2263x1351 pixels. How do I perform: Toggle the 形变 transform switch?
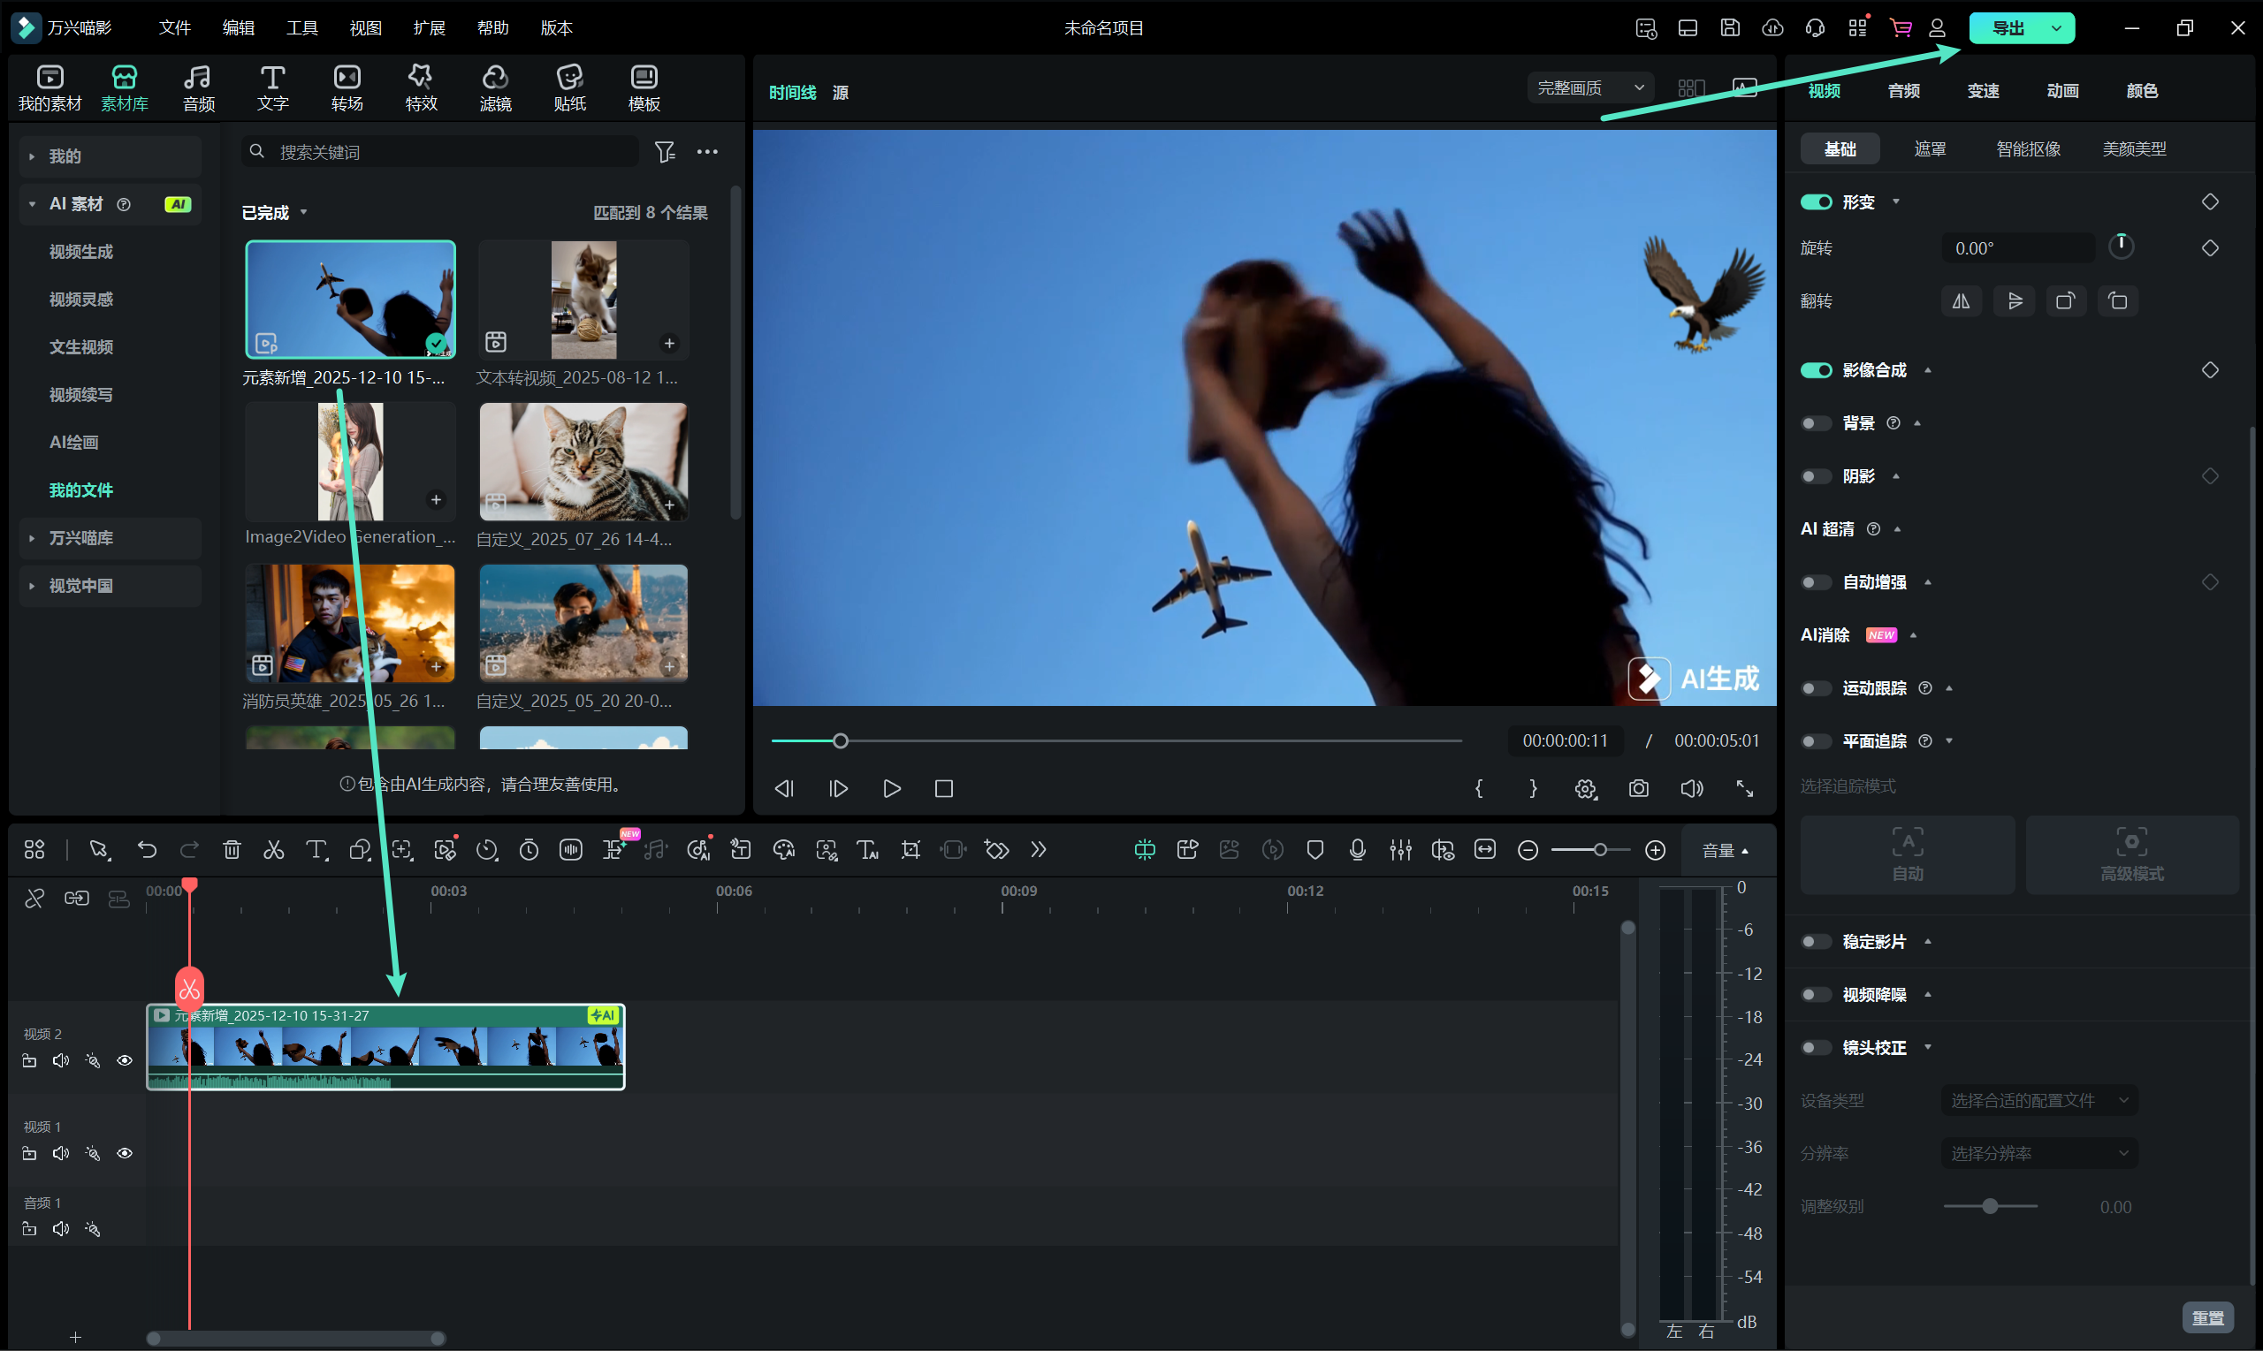point(1816,202)
